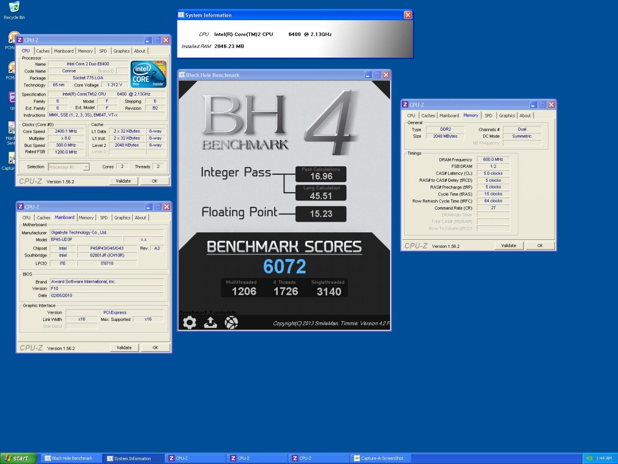Click the mainboard model EP45-UD3P field
618x464 pixels.
(86, 239)
